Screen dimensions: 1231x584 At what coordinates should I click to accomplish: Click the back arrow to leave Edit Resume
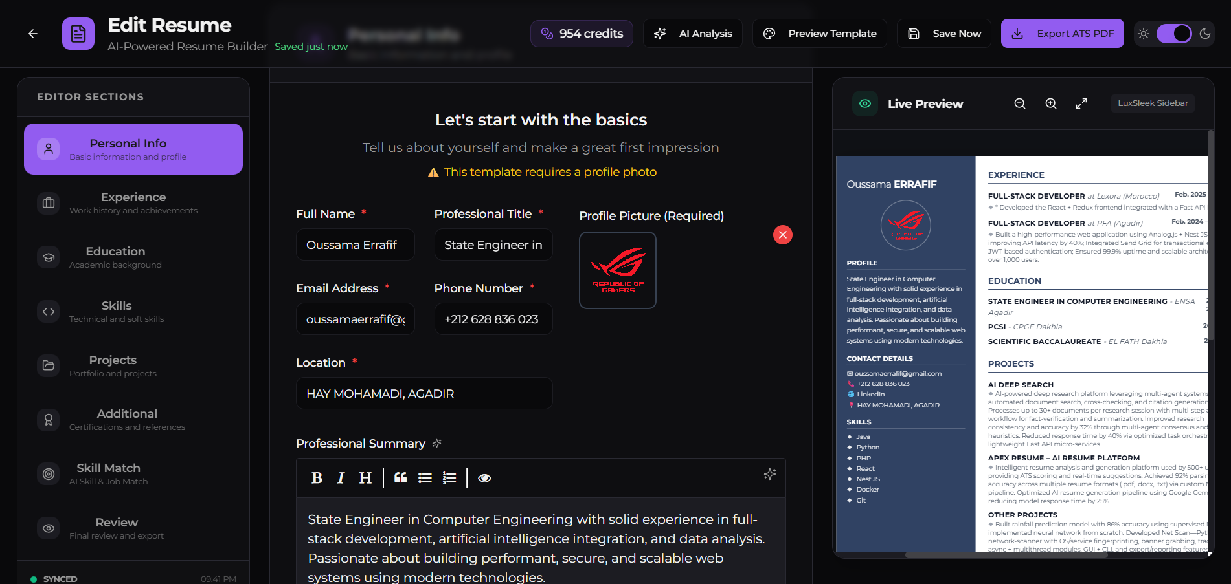coord(32,33)
